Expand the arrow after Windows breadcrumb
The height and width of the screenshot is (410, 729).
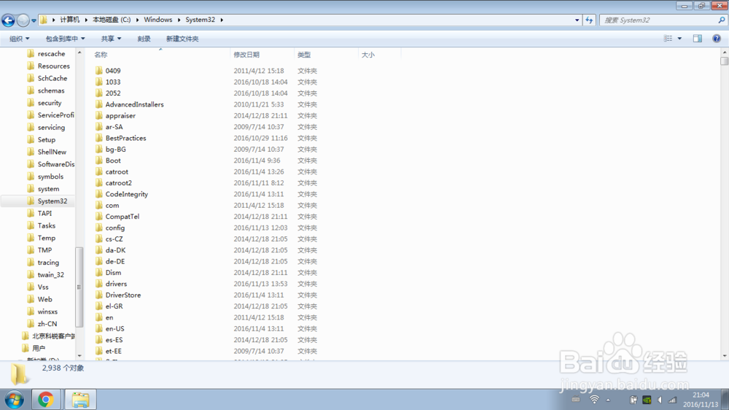click(179, 20)
